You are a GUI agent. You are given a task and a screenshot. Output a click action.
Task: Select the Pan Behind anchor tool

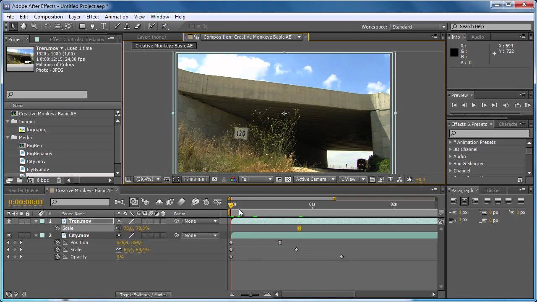pos(69,26)
